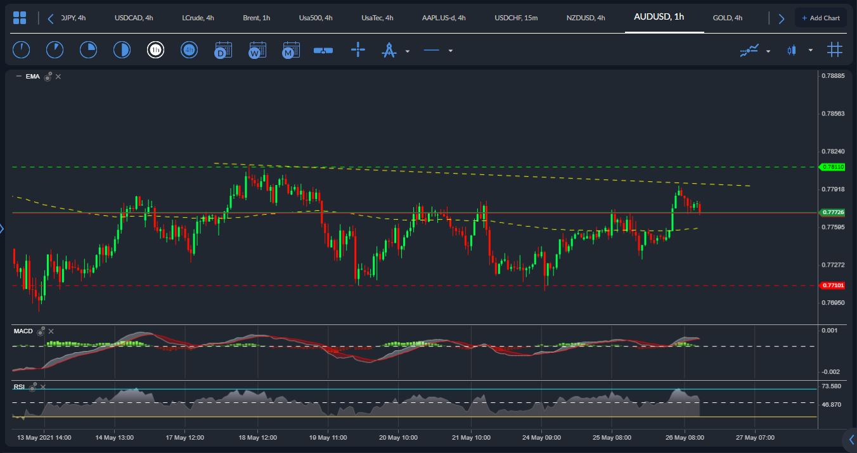857x453 pixels.
Task: Switch to the USDCHF, 15m tab
Action: click(516, 18)
